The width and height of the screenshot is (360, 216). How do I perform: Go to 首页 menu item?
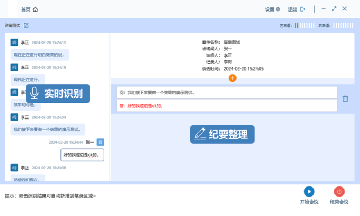click(26, 9)
